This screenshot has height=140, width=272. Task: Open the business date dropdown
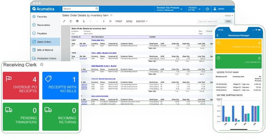tap(194, 9)
